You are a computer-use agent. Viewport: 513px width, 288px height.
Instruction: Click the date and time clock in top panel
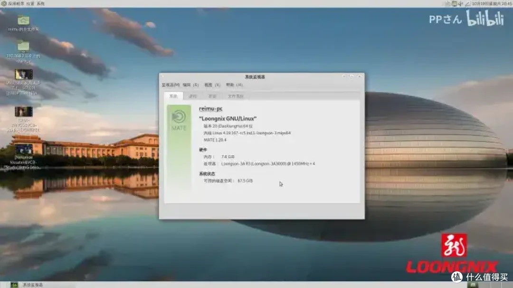492,4
